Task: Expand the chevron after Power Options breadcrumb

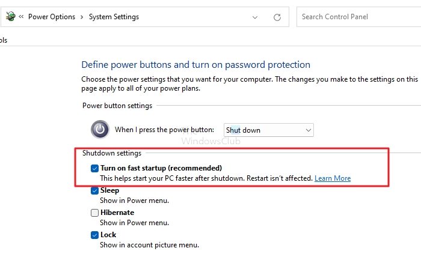Action: (x=81, y=17)
